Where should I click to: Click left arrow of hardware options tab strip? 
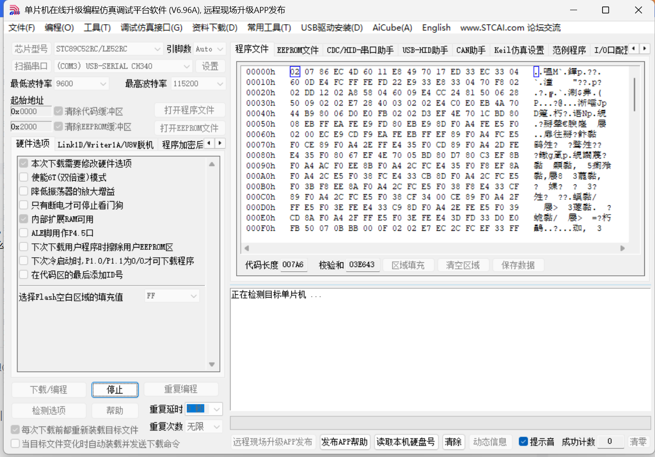tap(209, 143)
